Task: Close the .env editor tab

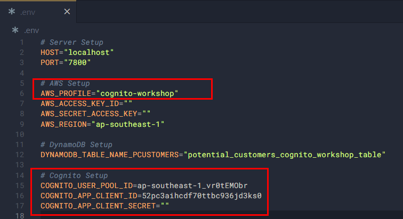Action: 67,11
